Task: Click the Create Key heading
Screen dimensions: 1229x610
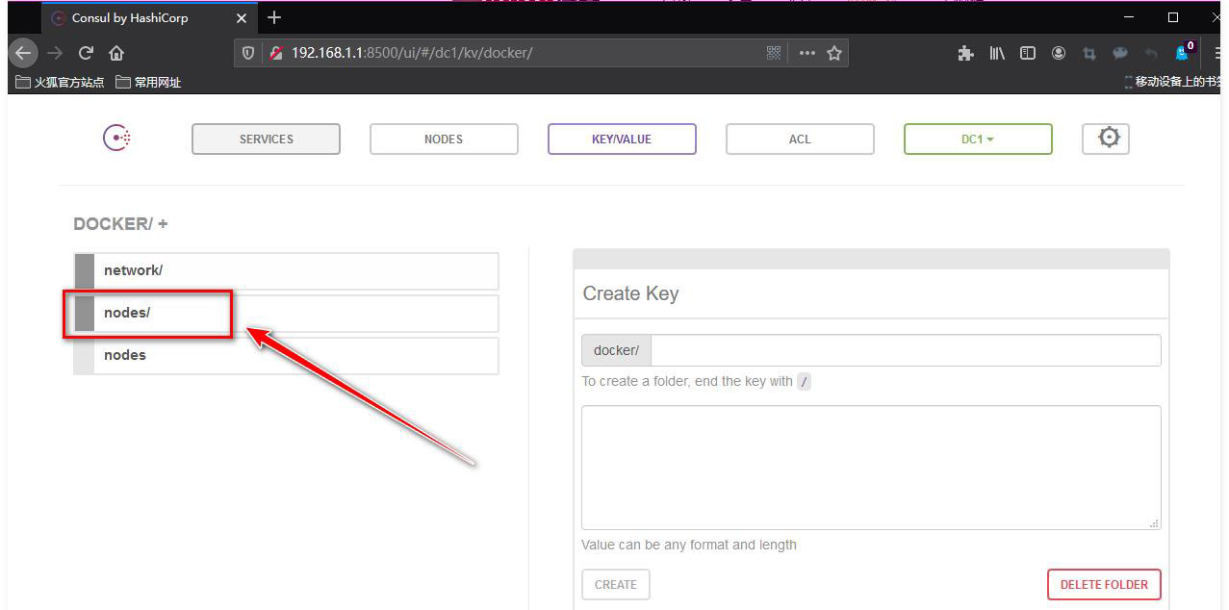Action: tap(630, 293)
